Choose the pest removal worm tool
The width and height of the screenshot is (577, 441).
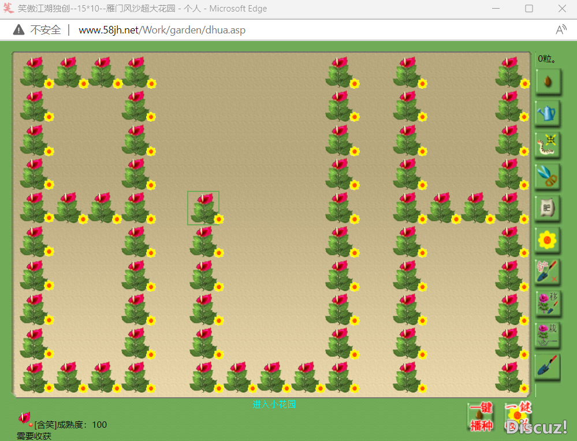[x=548, y=145]
